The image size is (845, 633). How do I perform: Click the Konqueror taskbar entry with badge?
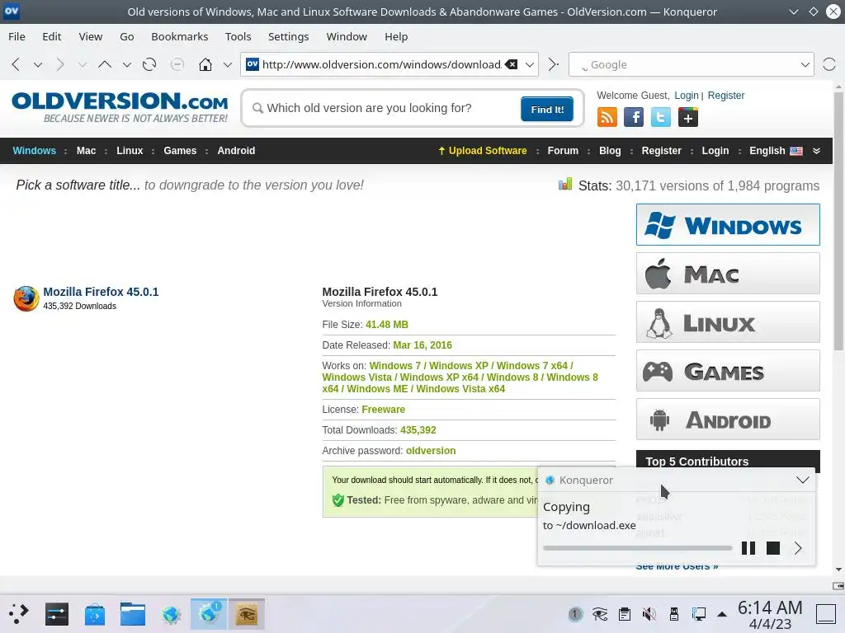pos(209,613)
